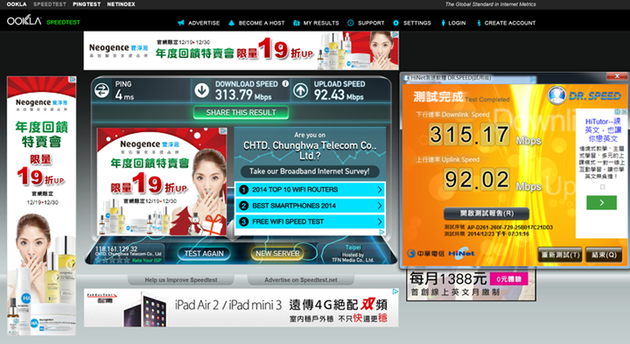Select Speedtest tab in top bar
Screen dimensions: 630x344
pyautogui.click(x=50, y=4)
